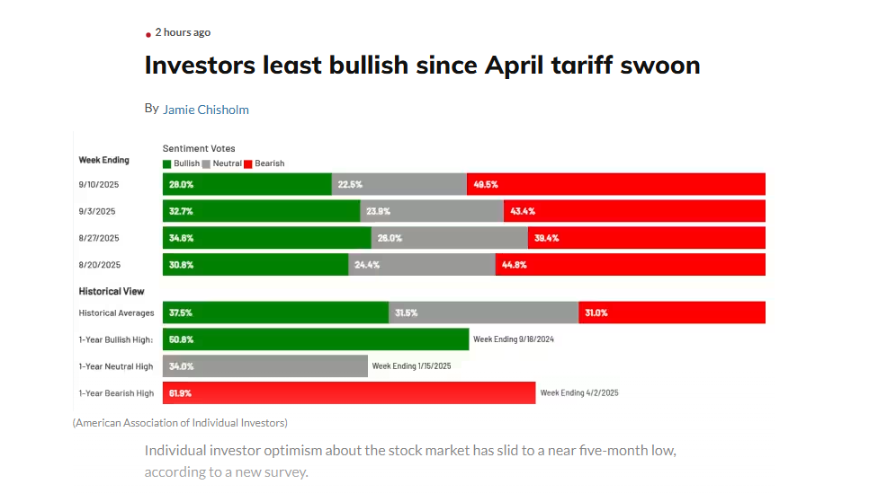The width and height of the screenshot is (878, 493).
Task: Click the 61.9% 1-Year Bearish High bar
Action: [348, 392]
